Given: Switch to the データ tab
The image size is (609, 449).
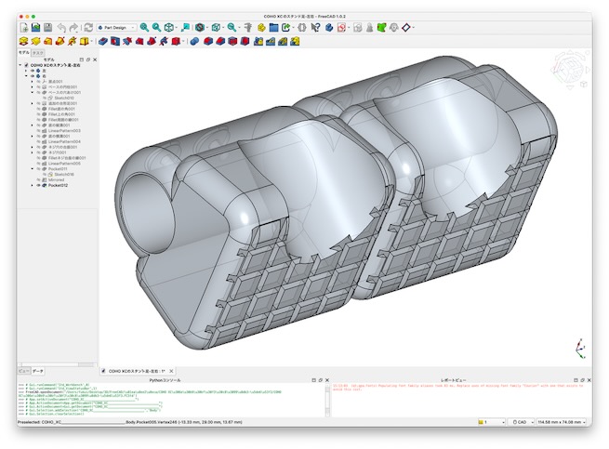Looking at the screenshot, I should [39, 371].
